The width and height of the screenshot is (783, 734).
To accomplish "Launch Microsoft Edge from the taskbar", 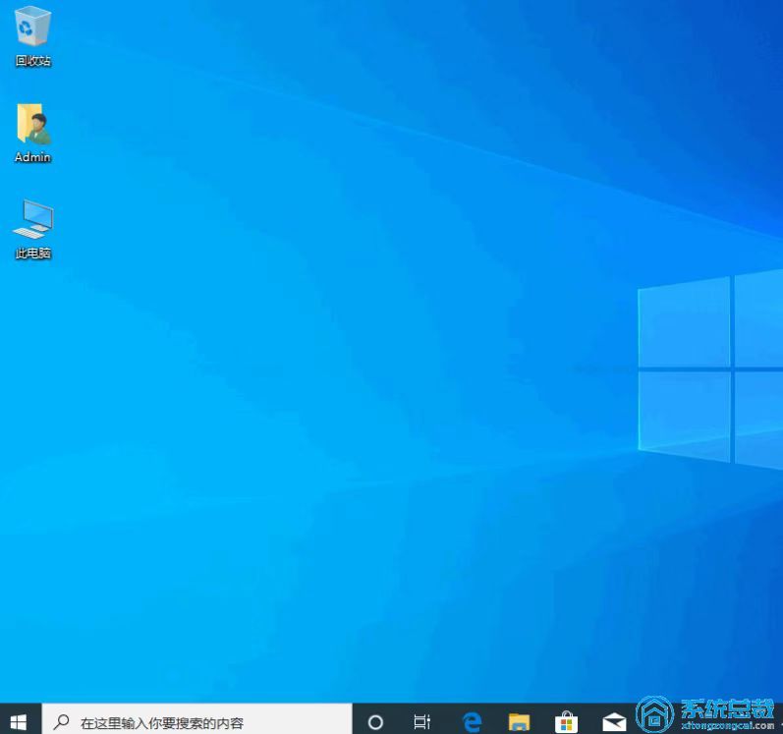I will pyautogui.click(x=473, y=722).
